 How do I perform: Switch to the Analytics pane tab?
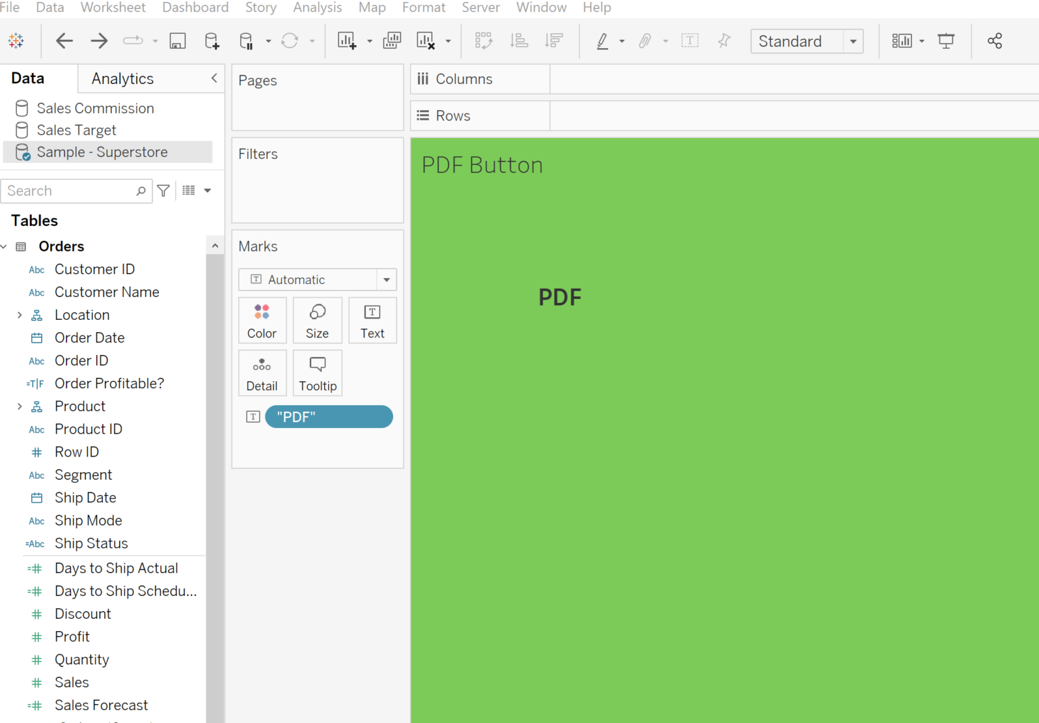tap(122, 78)
